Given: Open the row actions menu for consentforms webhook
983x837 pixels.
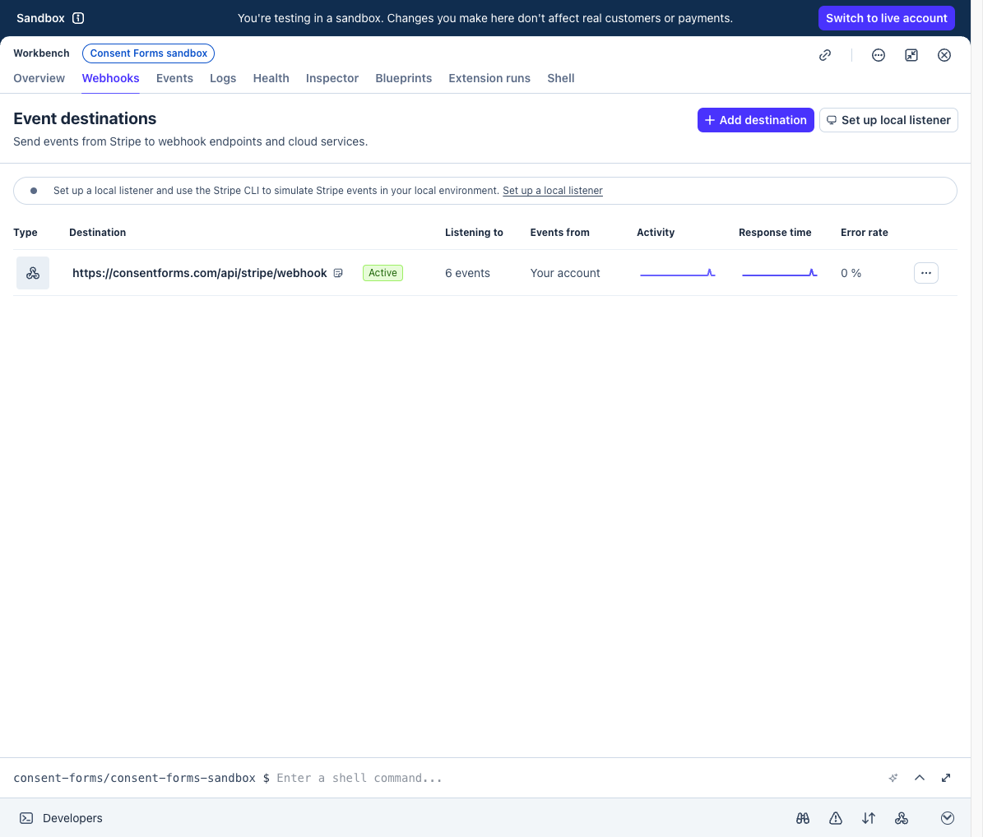Looking at the screenshot, I should [x=926, y=273].
